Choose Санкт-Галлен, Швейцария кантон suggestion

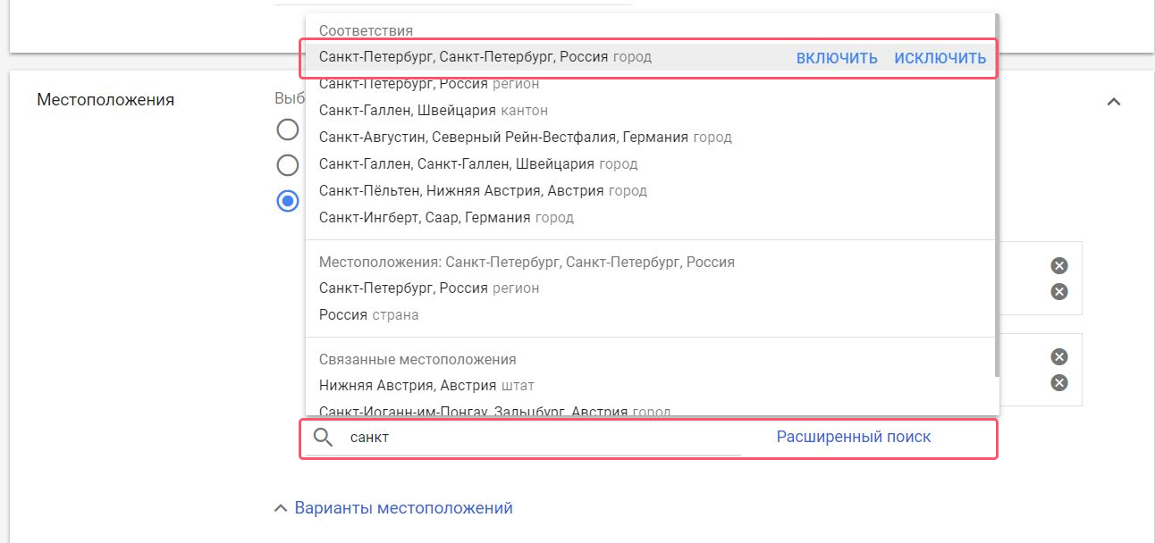pyautogui.click(x=651, y=111)
